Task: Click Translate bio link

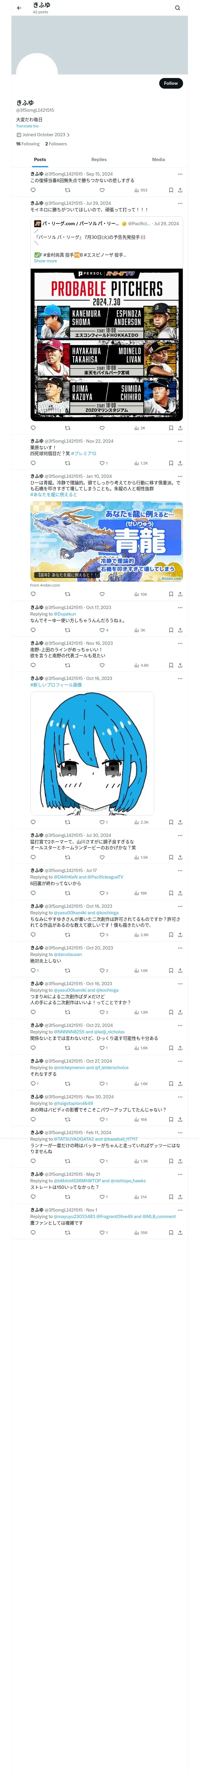Action: [27, 126]
